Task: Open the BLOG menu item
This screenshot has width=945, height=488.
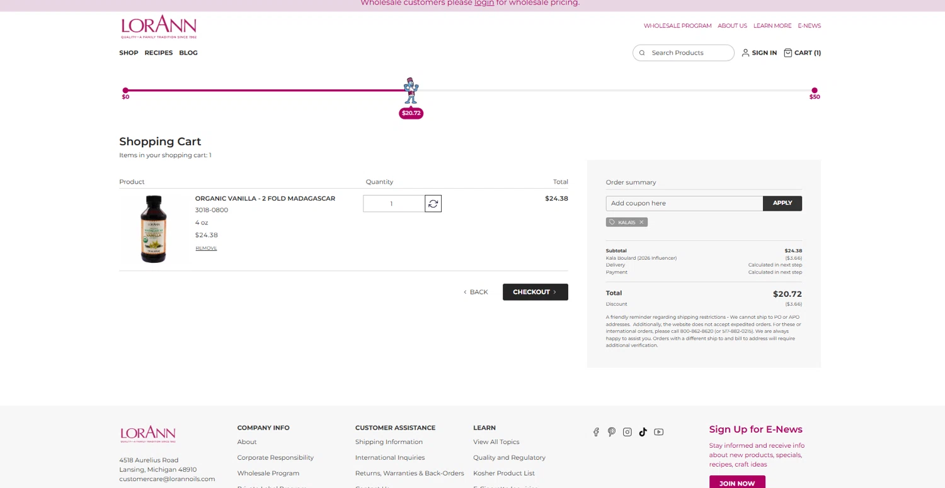Action: click(x=188, y=53)
